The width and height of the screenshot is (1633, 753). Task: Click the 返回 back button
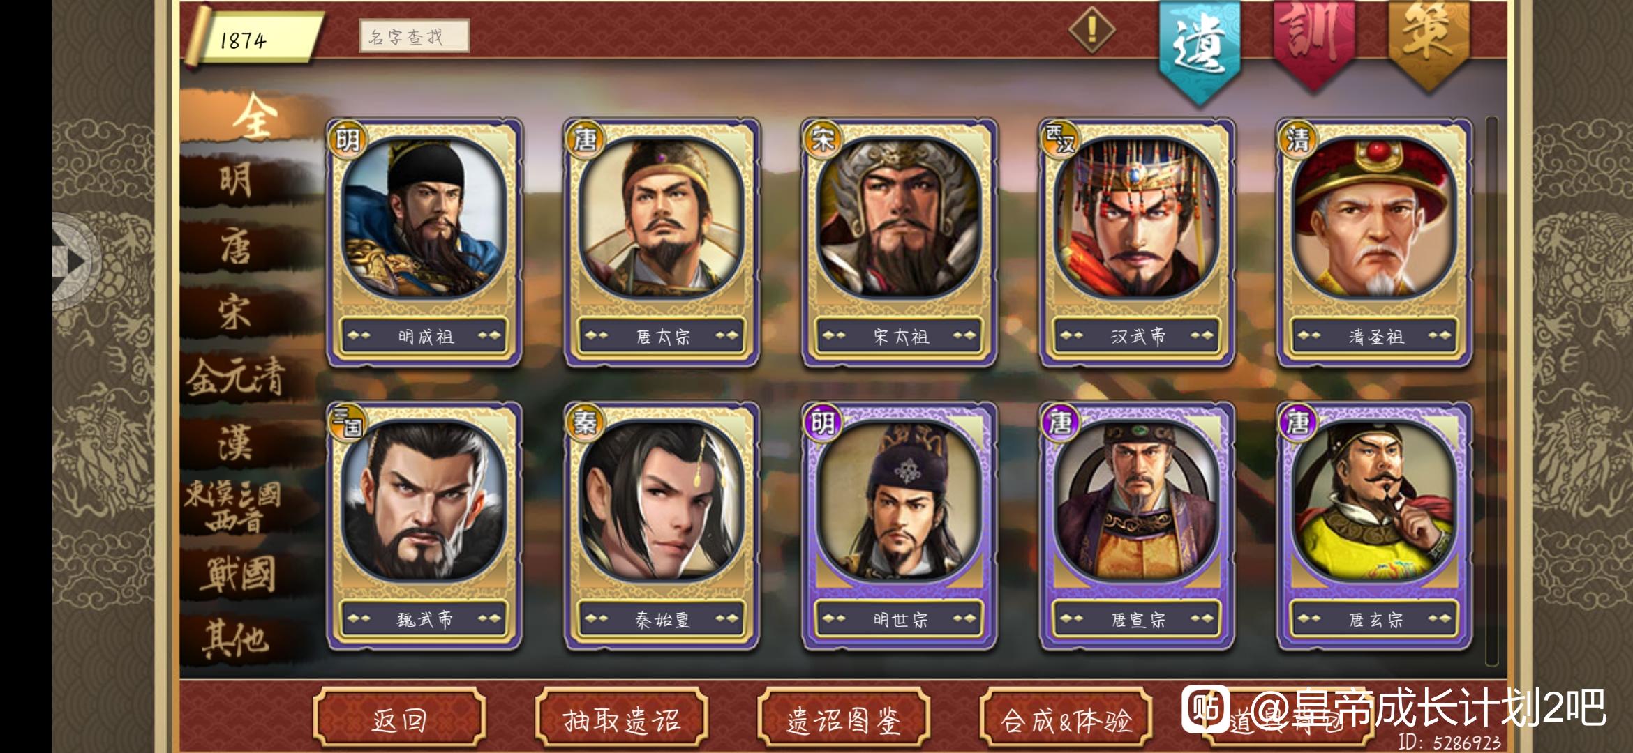coord(399,720)
